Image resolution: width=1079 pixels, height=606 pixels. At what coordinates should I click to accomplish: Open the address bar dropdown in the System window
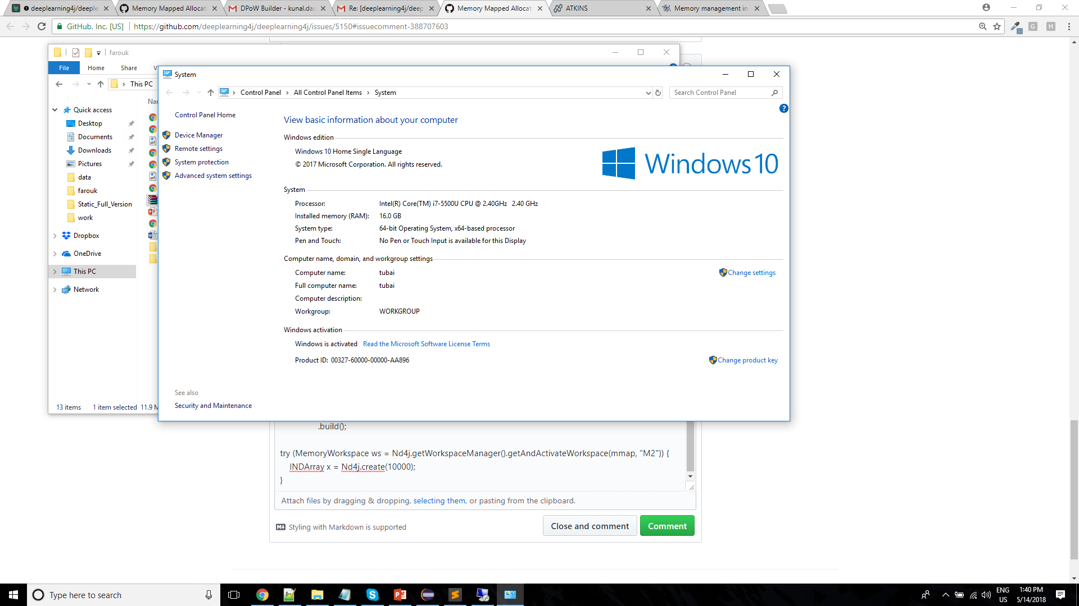tap(647, 93)
